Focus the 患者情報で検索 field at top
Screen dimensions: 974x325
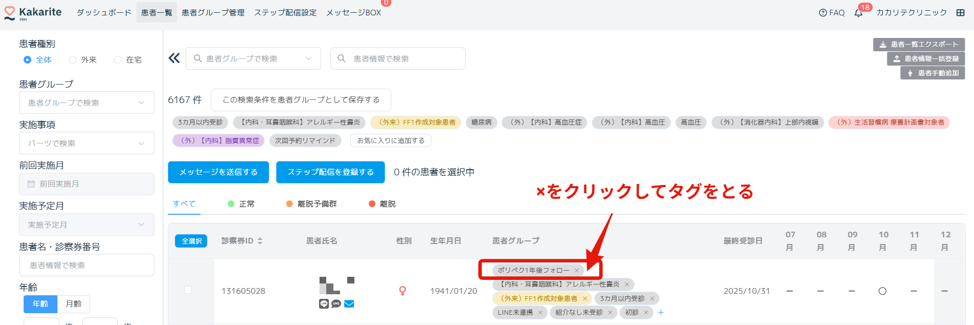(398, 58)
